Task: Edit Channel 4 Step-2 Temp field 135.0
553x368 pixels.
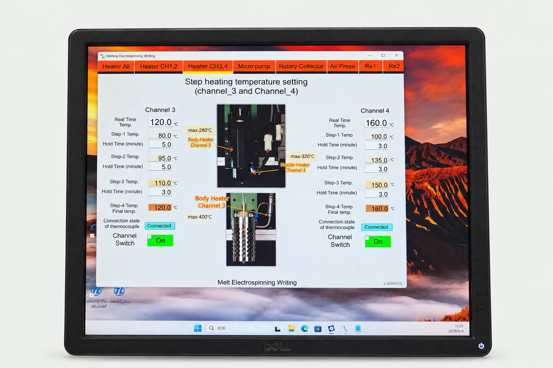Action: 377,160
